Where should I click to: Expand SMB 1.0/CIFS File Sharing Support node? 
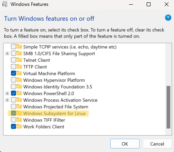(x=7, y=54)
